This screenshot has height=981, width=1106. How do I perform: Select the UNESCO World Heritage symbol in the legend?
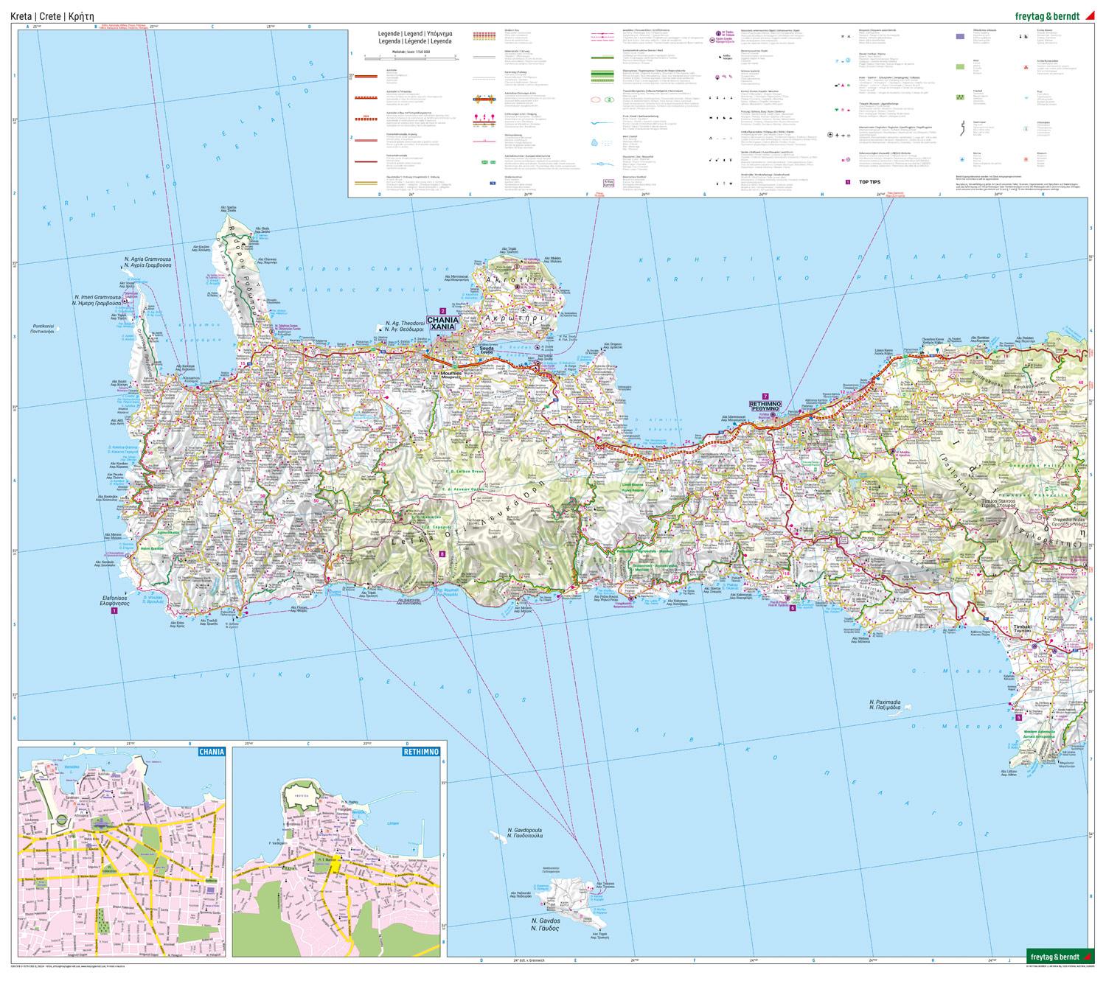click(x=848, y=160)
